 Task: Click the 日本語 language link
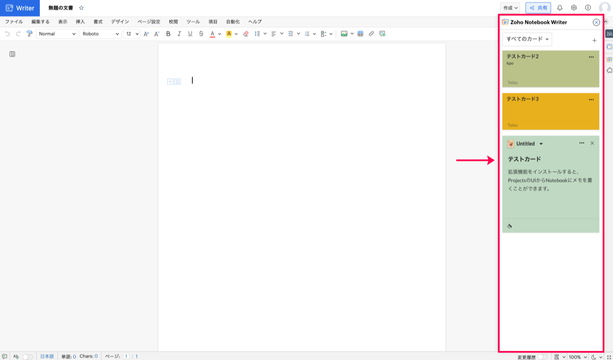point(47,356)
